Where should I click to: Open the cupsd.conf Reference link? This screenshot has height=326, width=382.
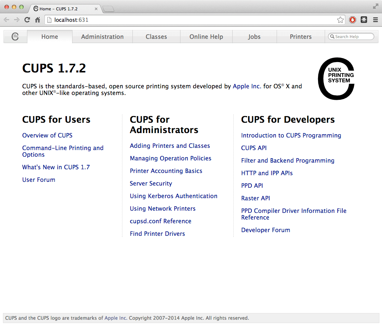[x=160, y=221]
